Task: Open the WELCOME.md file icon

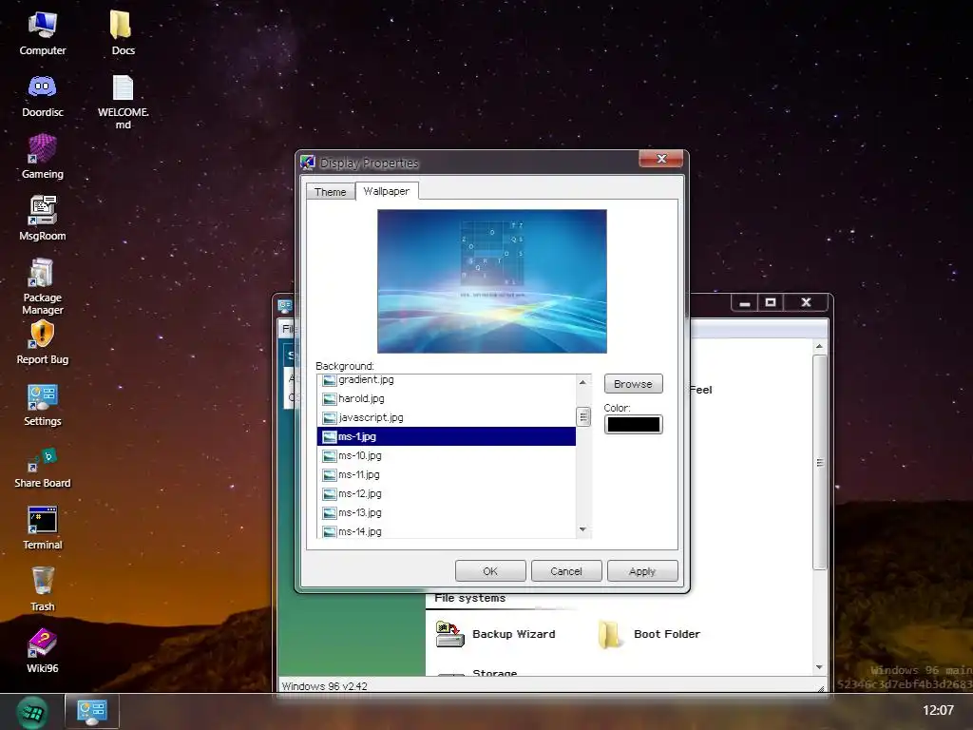Action: click(x=123, y=102)
